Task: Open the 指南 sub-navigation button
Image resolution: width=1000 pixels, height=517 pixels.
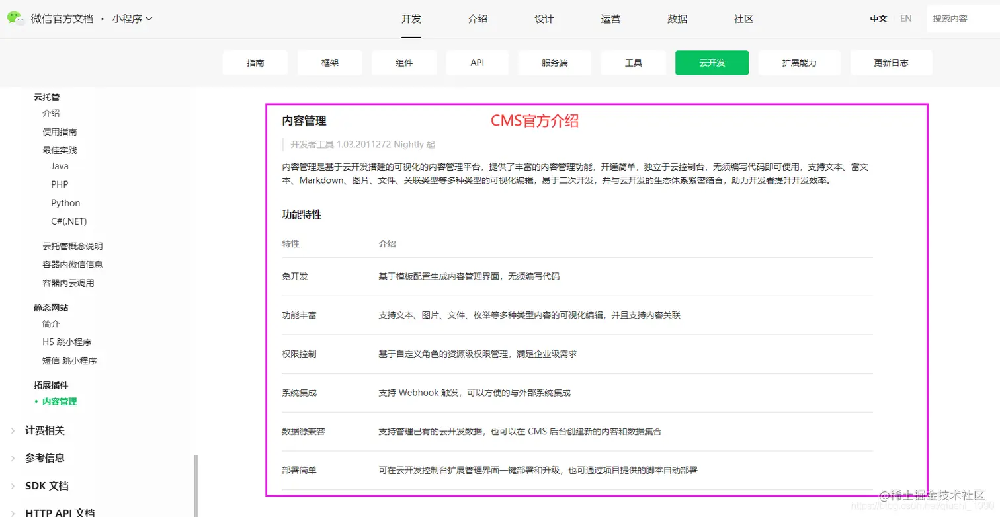Action: click(255, 63)
